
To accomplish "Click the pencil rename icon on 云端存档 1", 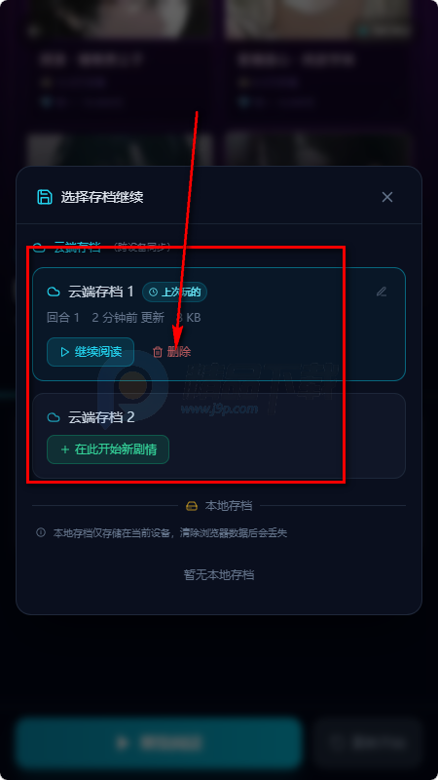I will 381,292.
